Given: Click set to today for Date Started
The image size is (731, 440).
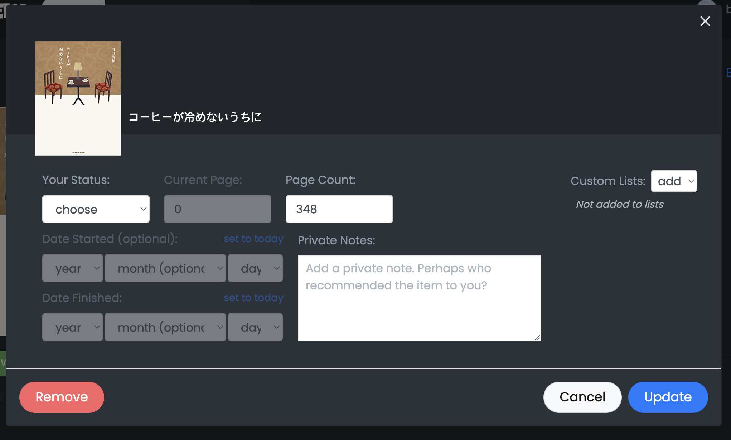Looking at the screenshot, I should click(253, 239).
